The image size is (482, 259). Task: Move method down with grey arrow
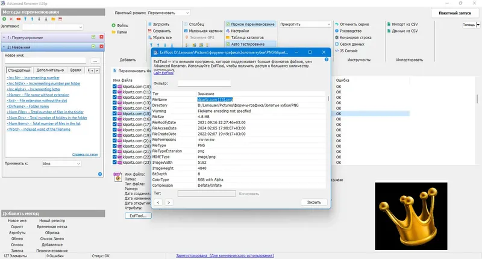click(39, 19)
